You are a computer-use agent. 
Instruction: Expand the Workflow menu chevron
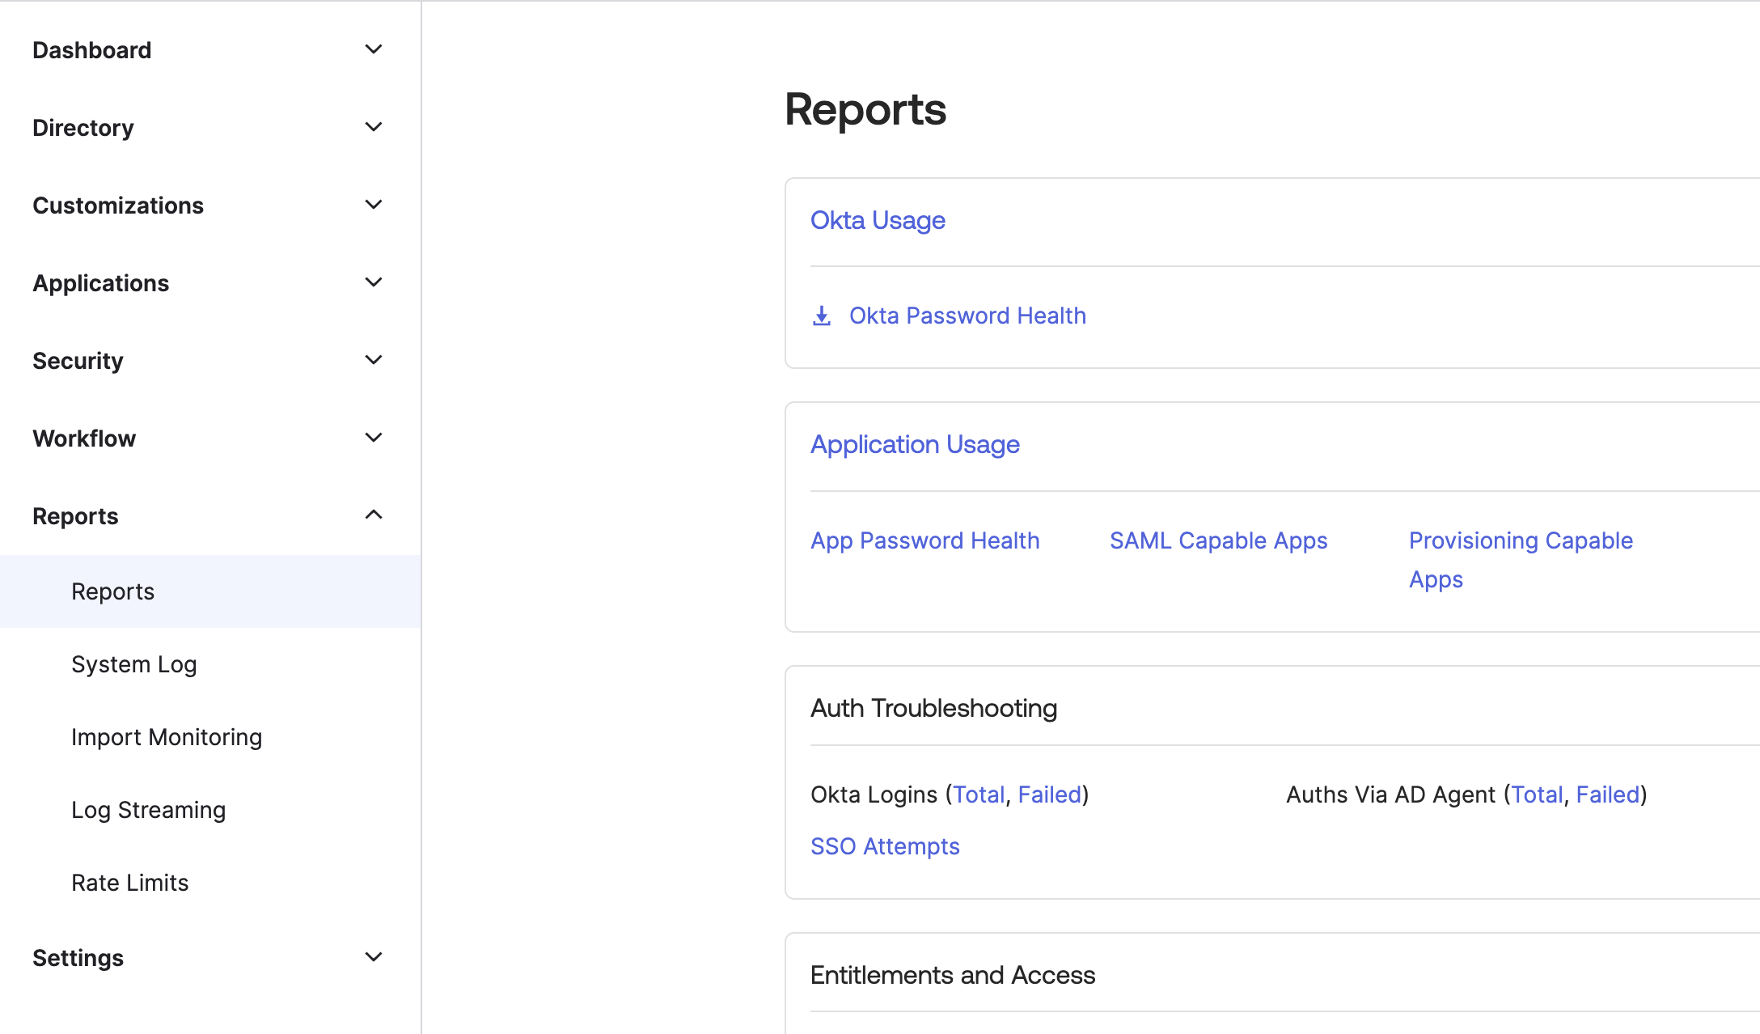click(373, 439)
